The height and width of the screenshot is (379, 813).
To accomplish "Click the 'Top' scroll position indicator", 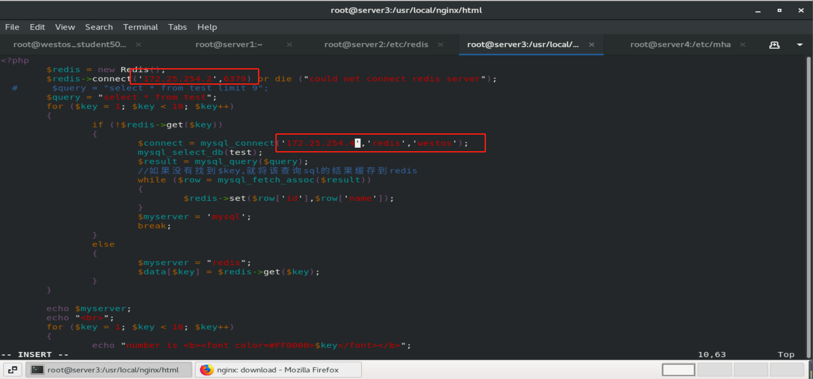I will [786, 354].
